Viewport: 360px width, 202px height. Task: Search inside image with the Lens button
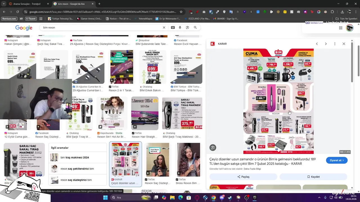(x=213, y=148)
